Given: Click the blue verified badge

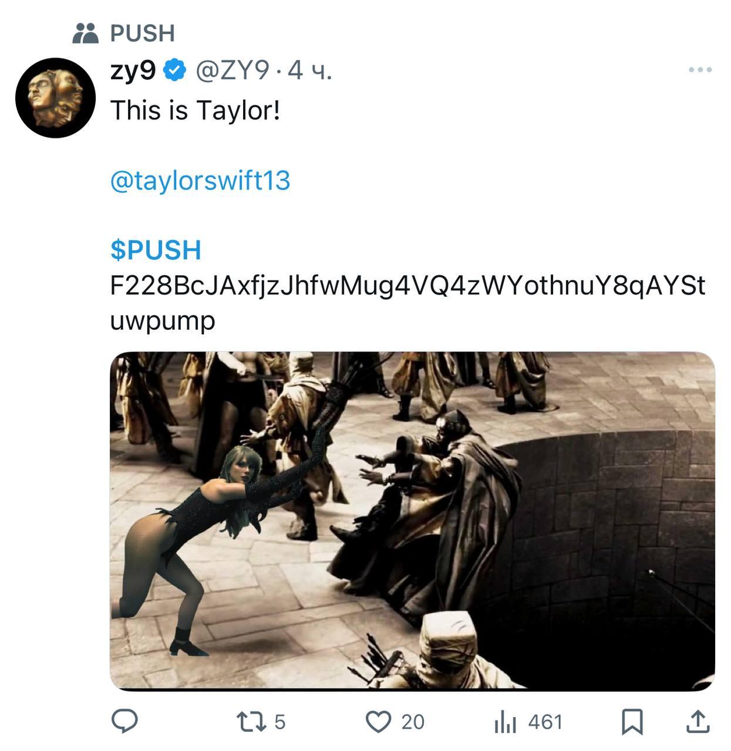Looking at the screenshot, I should (x=174, y=71).
